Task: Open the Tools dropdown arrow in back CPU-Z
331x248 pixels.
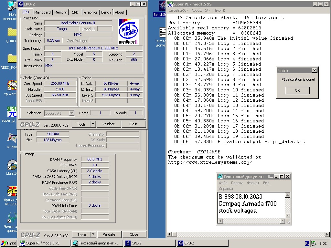Action: click(x=93, y=234)
